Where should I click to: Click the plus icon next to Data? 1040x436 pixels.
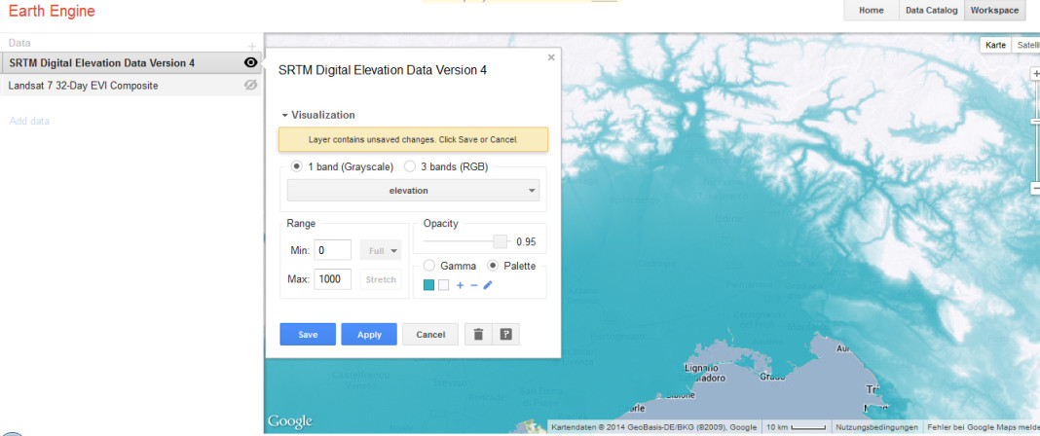point(251,47)
